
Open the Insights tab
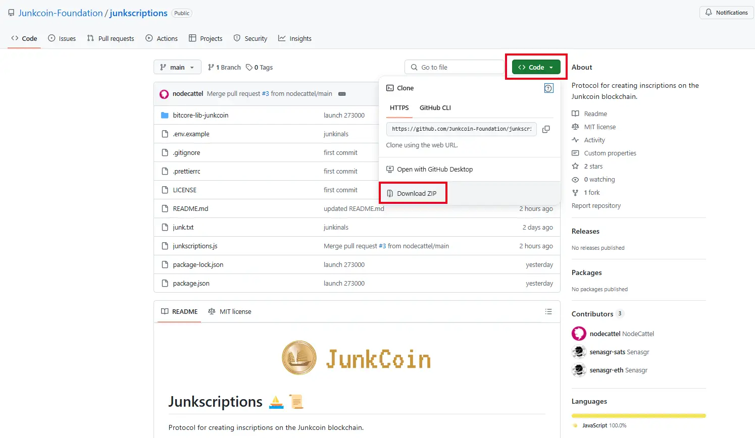(295, 38)
